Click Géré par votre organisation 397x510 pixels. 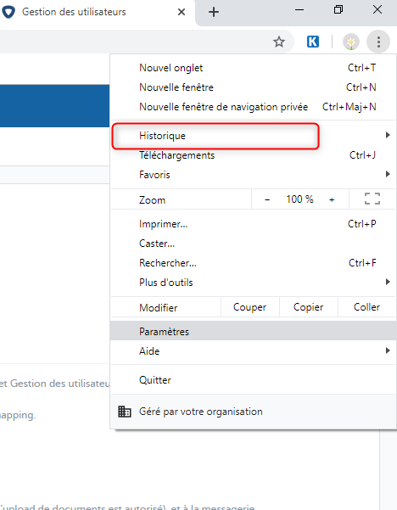click(x=254, y=412)
